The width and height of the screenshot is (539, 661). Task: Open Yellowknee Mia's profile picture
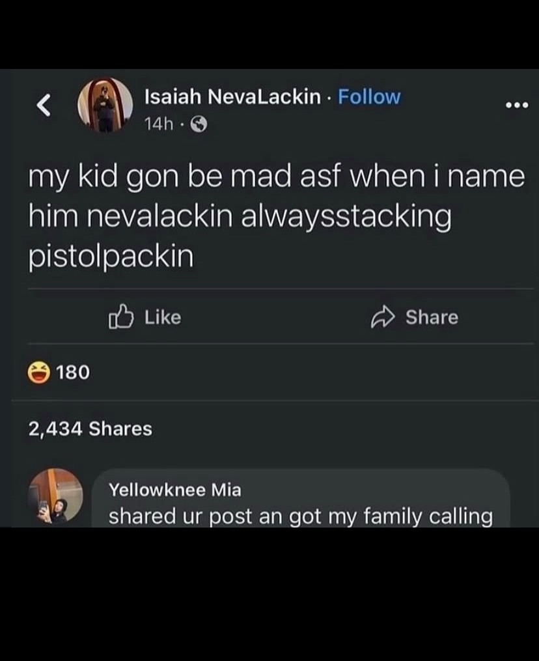click(x=55, y=496)
